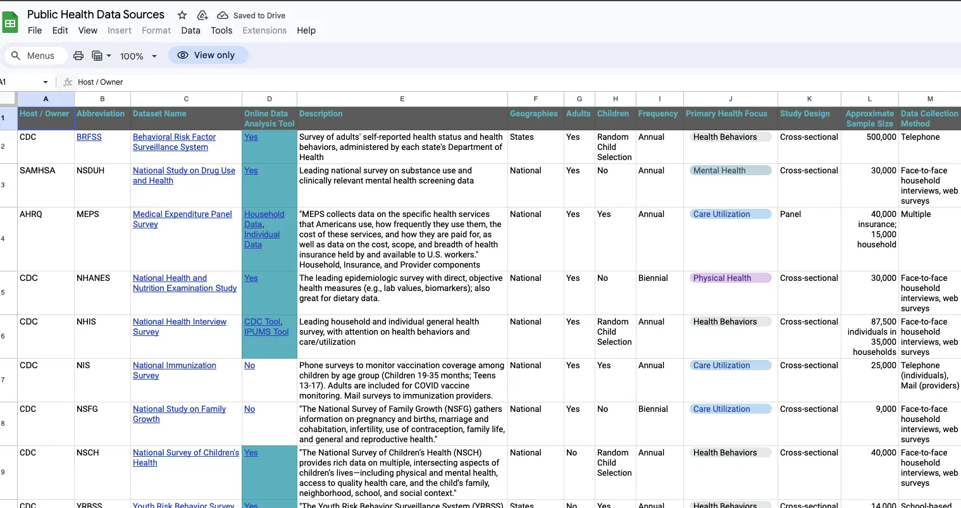The height and width of the screenshot is (508, 961).
Task: Open the Mental Health dropdown chip
Action: (730, 170)
